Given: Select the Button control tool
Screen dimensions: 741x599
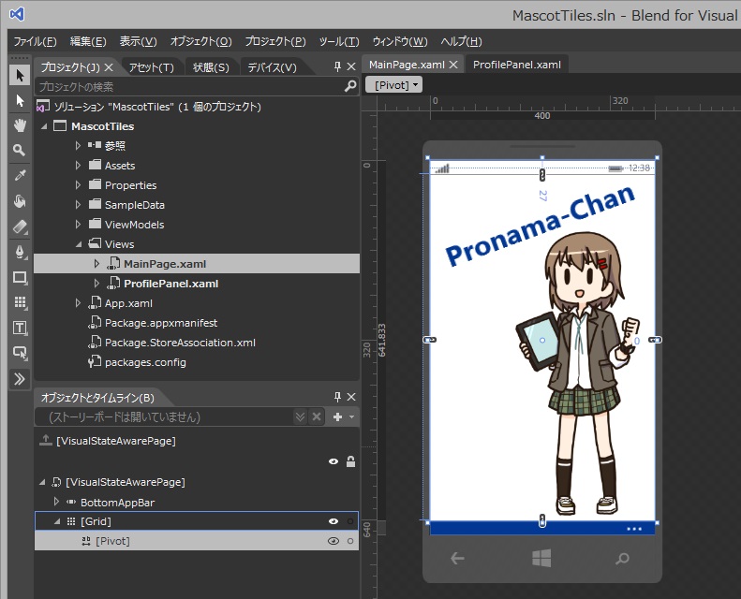Looking at the screenshot, I should point(20,353).
